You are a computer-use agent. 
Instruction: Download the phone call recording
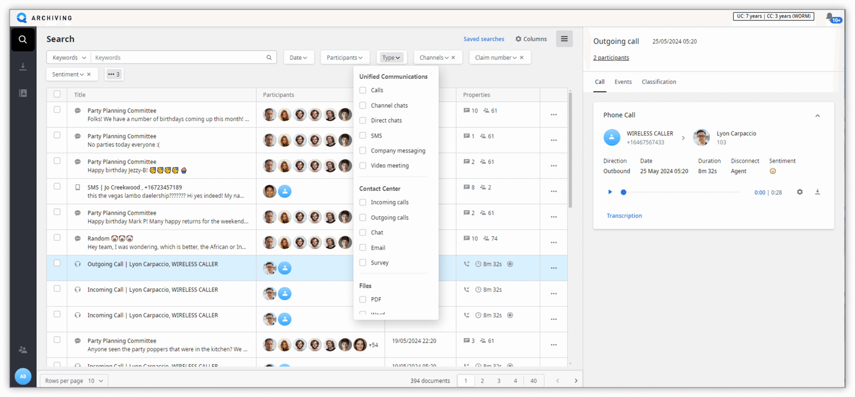[817, 192]
